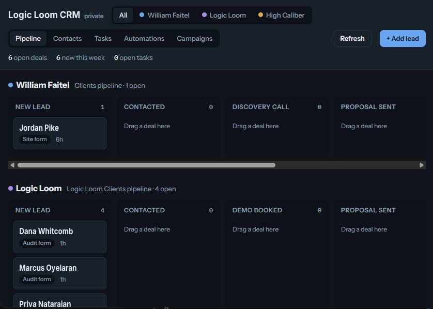Select the All filter pill
The height and width of the screenshot is (309, 433).
[123, 15]
